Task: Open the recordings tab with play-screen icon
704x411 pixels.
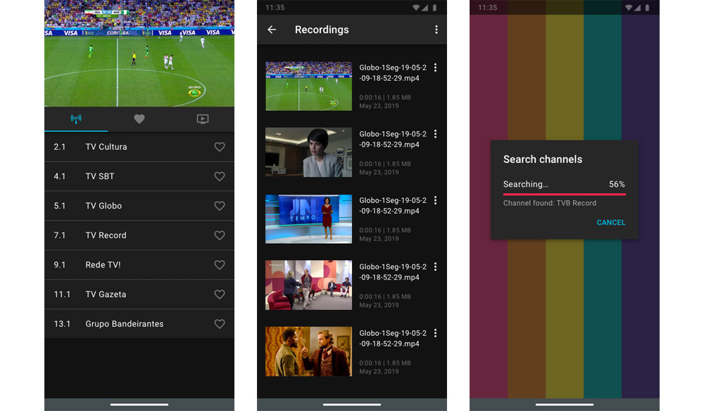Action: tap(203, 119)
